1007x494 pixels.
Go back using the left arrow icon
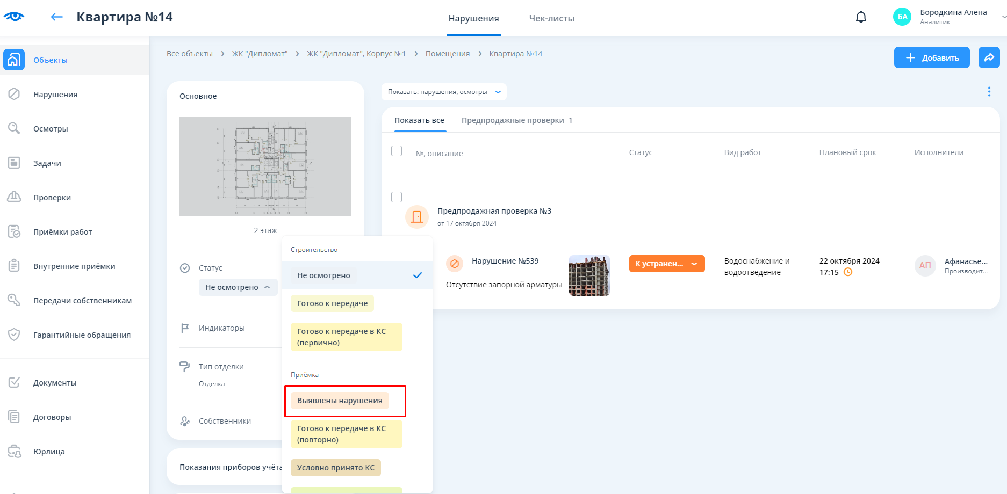coord(56,17)
